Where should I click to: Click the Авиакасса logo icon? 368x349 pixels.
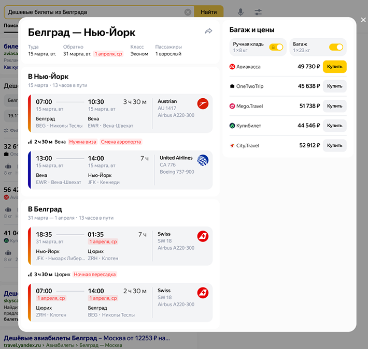coord(232,67)
